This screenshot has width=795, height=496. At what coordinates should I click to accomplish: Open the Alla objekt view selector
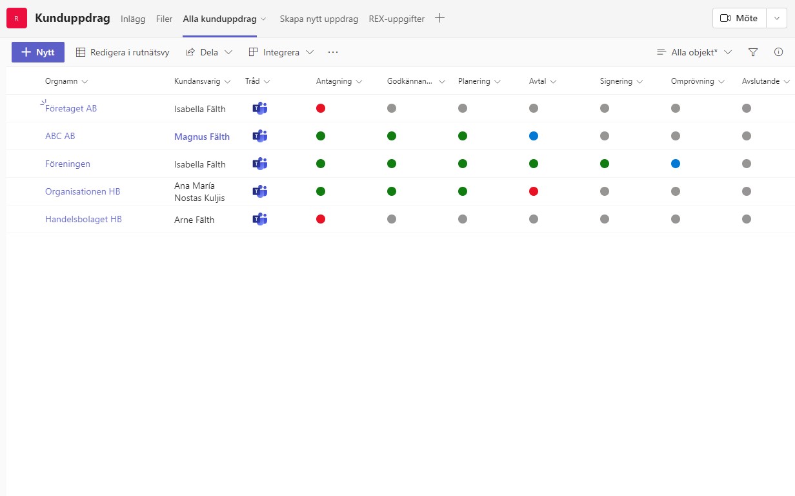tap(694, 52)
